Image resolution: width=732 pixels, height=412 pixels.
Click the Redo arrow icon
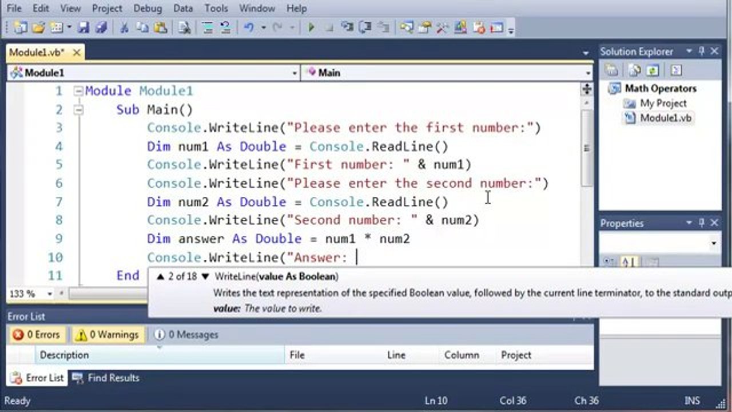pos(277,27)
